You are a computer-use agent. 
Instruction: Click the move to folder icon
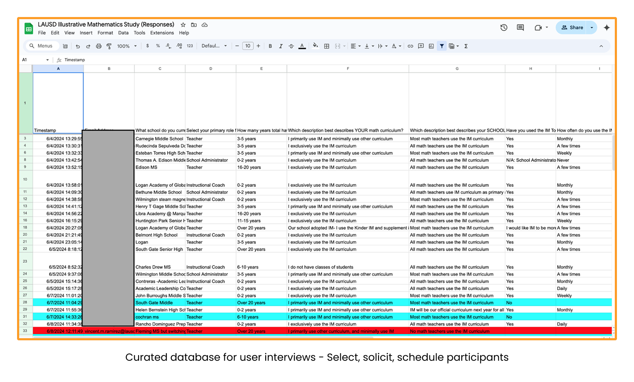(194, 25)
